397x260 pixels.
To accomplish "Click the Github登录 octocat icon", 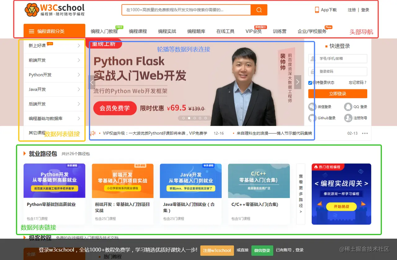I will click(x=312, y=118).
